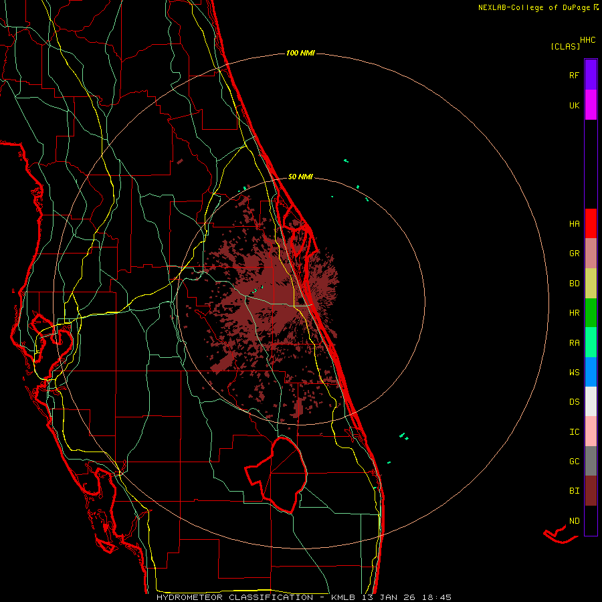The height and width of the screenshot is (602, 602).
Task: Select the BD yellow legend block
Action: [x=591, y=283]
